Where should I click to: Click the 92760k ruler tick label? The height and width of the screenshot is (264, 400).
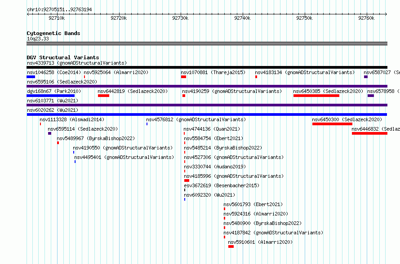(366, 18)
